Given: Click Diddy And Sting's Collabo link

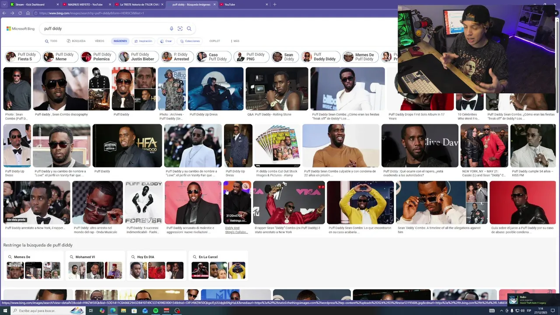Looking at the screenshot, I should [236, 230].
